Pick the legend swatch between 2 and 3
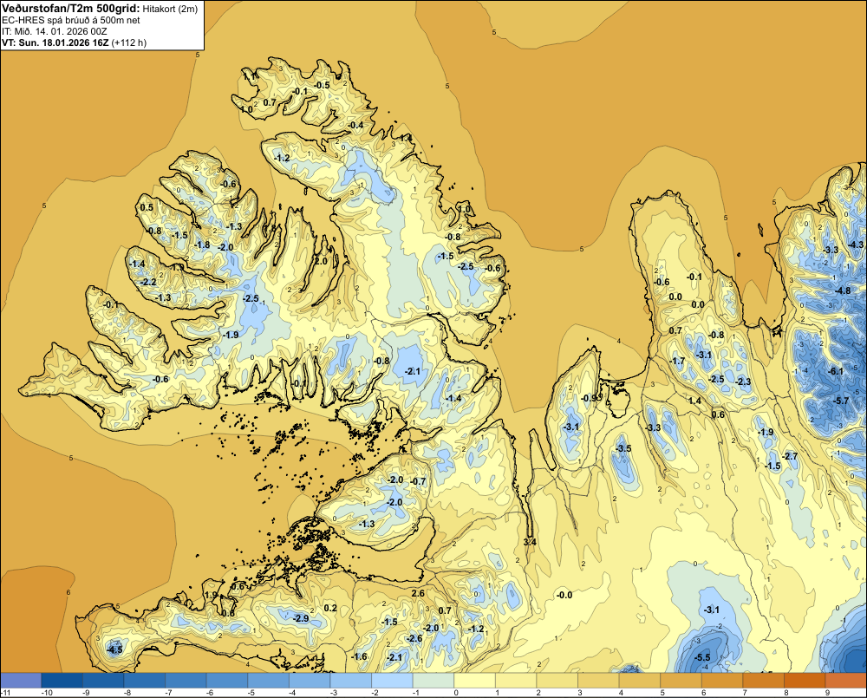This screenshot has height=698, width=867. [x=557, y=681]
